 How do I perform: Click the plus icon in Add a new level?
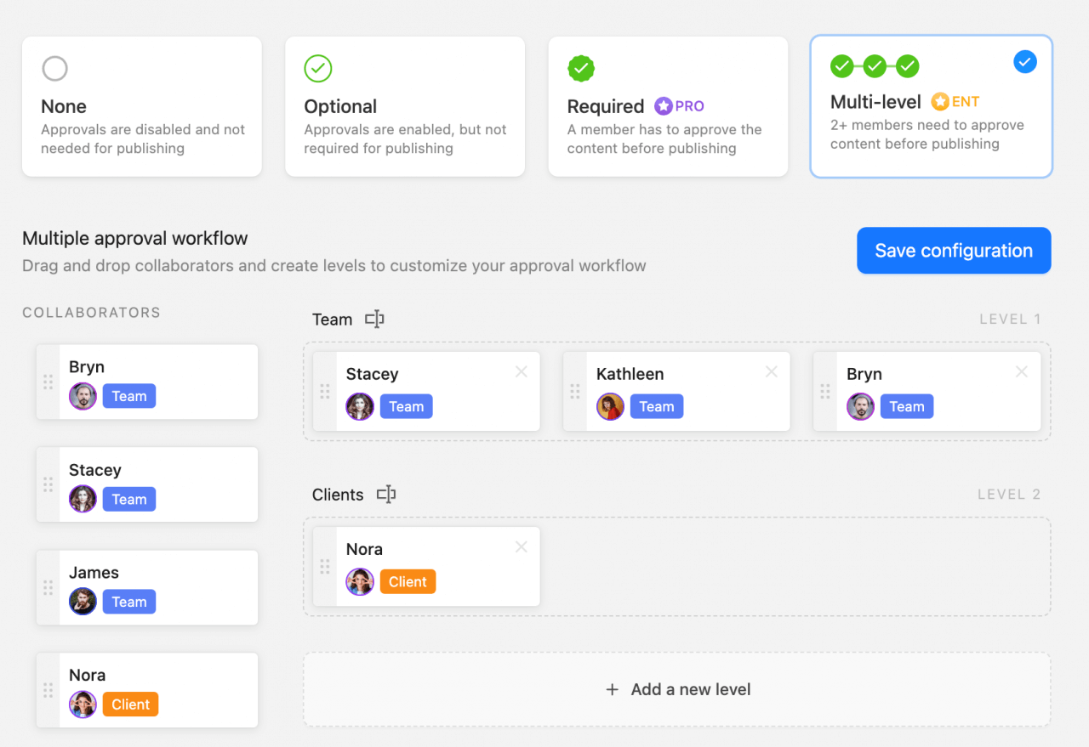[613, 689]
